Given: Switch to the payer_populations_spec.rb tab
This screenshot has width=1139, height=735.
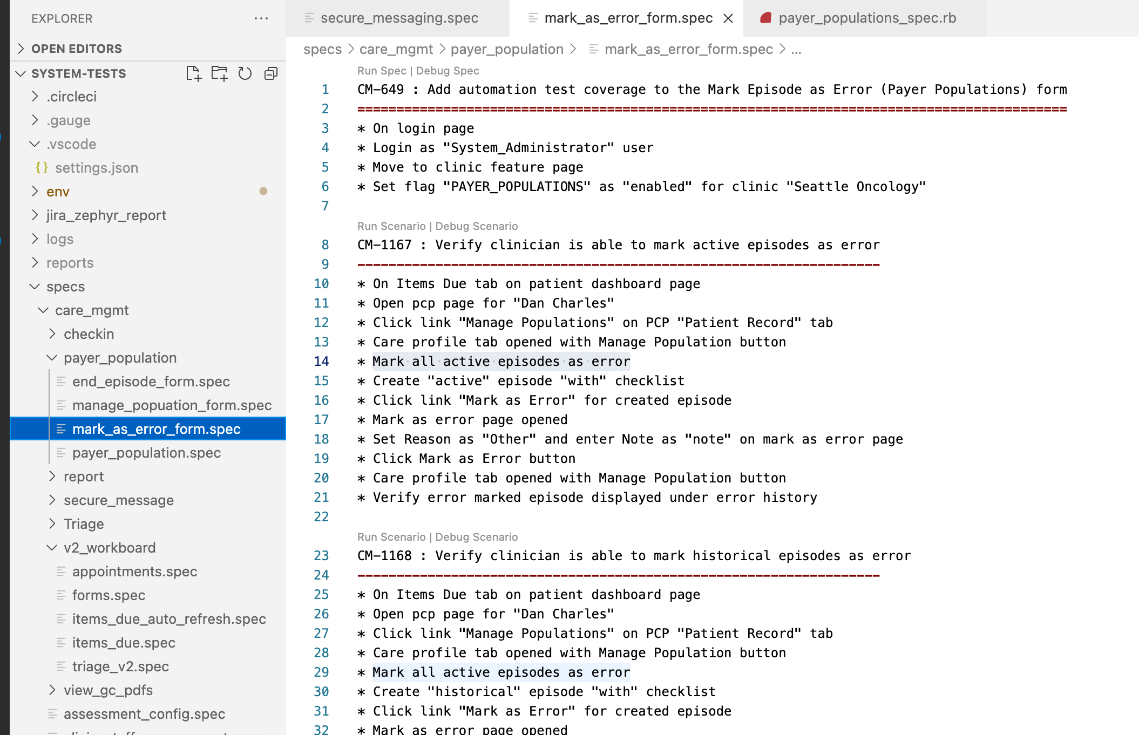Looking at the screenshot, I should click(x=867, y=18).
